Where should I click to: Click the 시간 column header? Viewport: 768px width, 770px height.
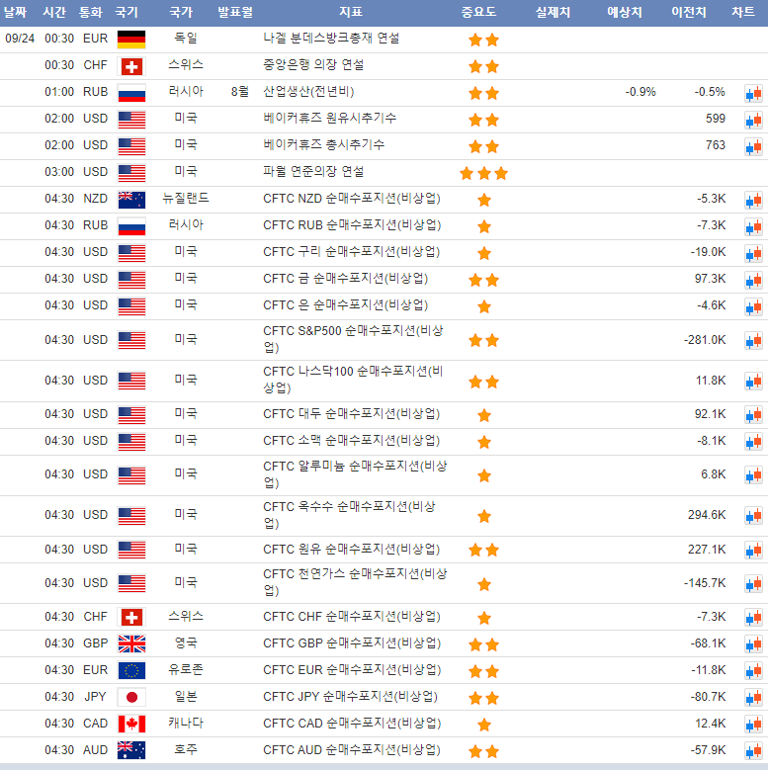point(54,13)
